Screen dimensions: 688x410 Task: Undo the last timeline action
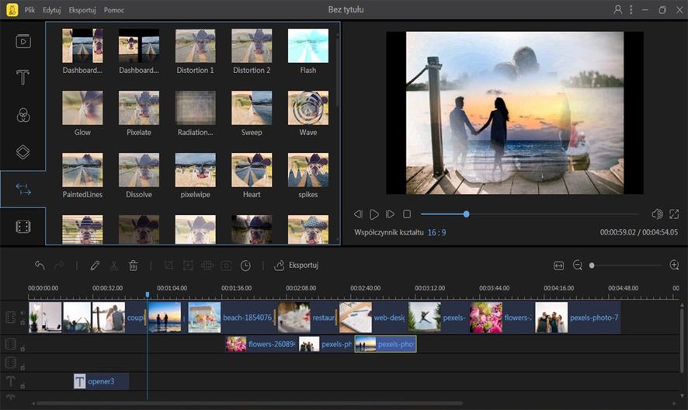pos(40,265)
